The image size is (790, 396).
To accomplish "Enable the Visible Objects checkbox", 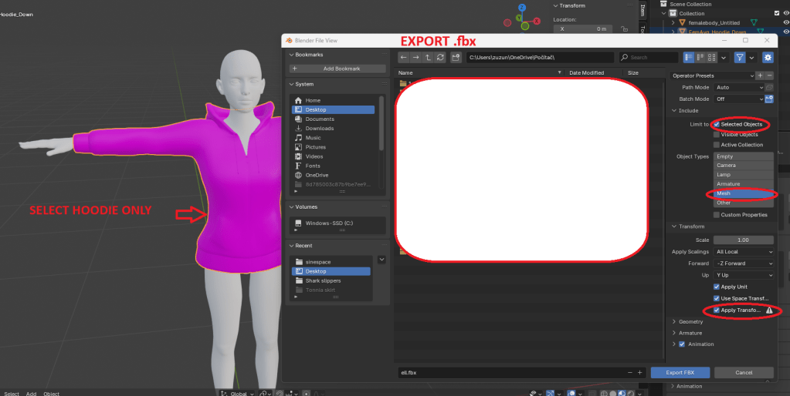I will point(717,134).
